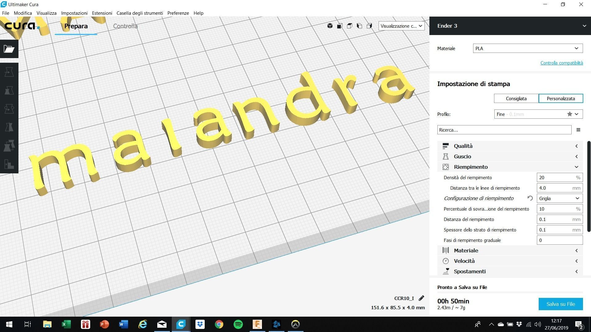Click the Percentuale di sovrapposizione riempimento field
This screenshot has height=332, width=591.
560,209
